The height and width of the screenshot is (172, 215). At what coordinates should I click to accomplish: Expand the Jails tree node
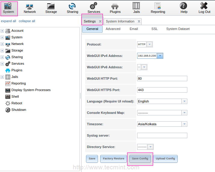2,77
